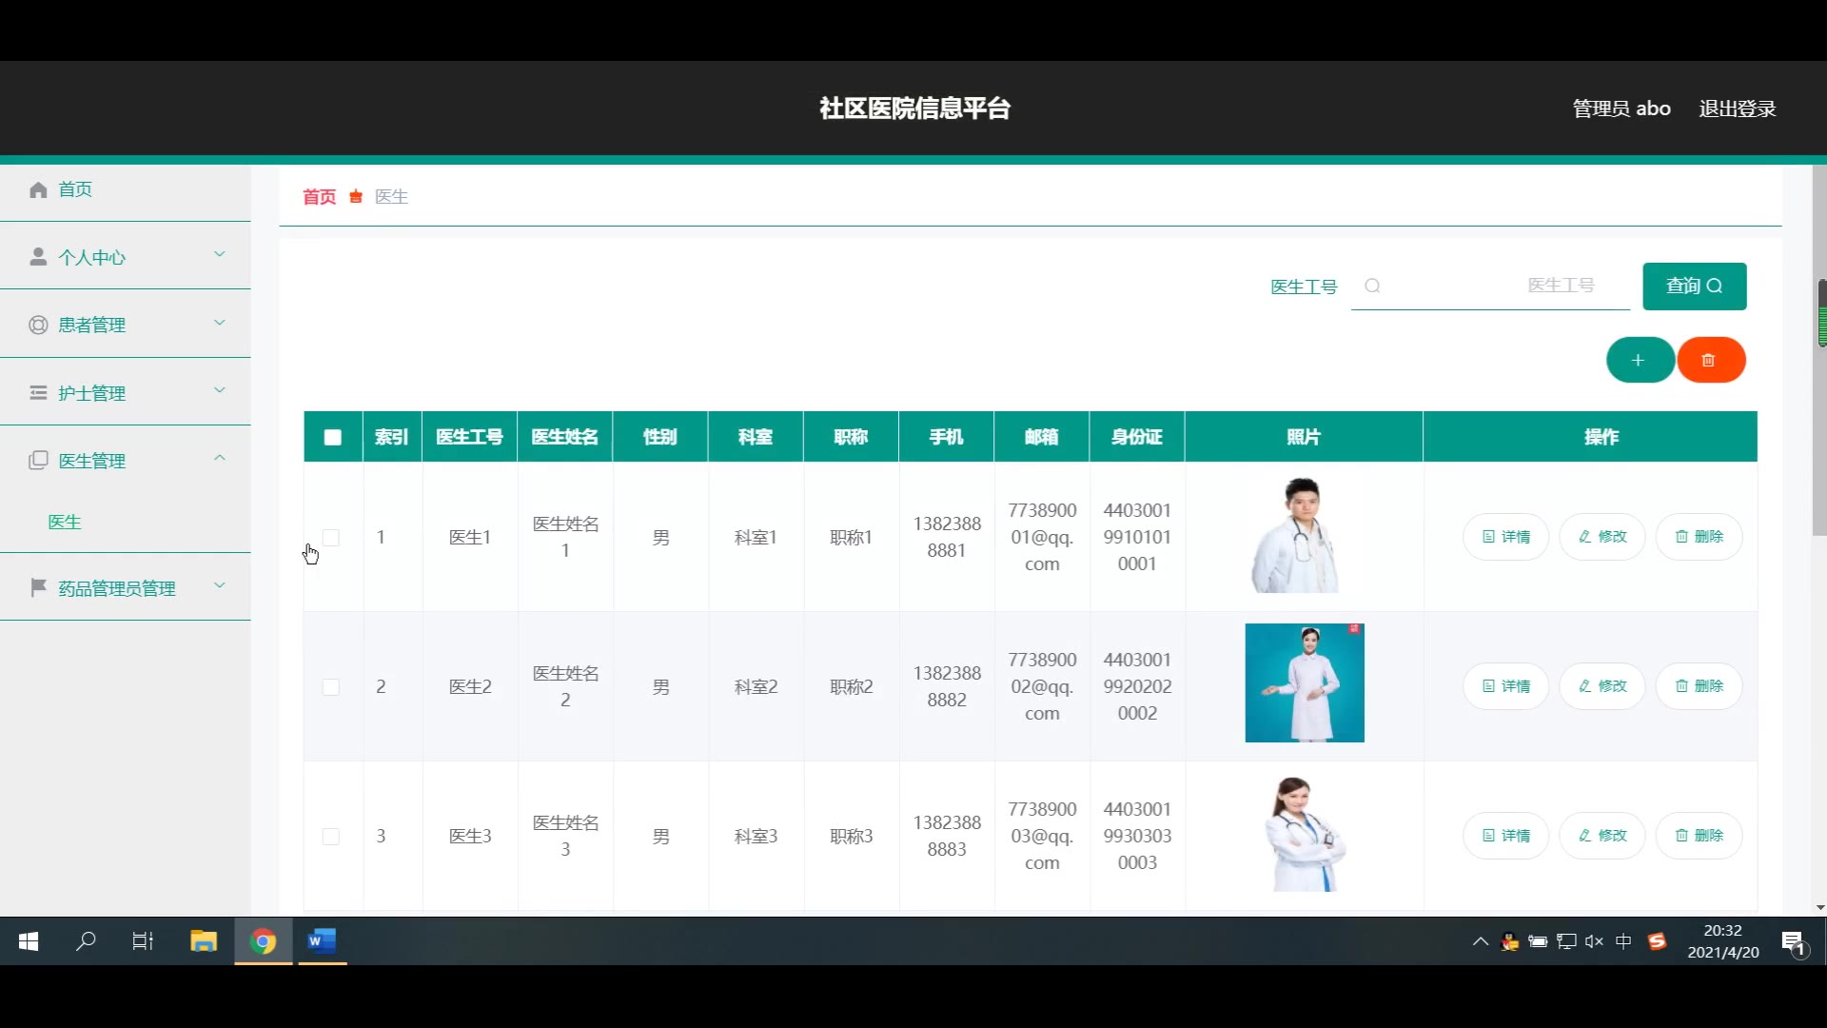The height and width of the screenshot is (1028, 1827).
Task: Expand the 患者管理 menu chevron
Action: 220,323
